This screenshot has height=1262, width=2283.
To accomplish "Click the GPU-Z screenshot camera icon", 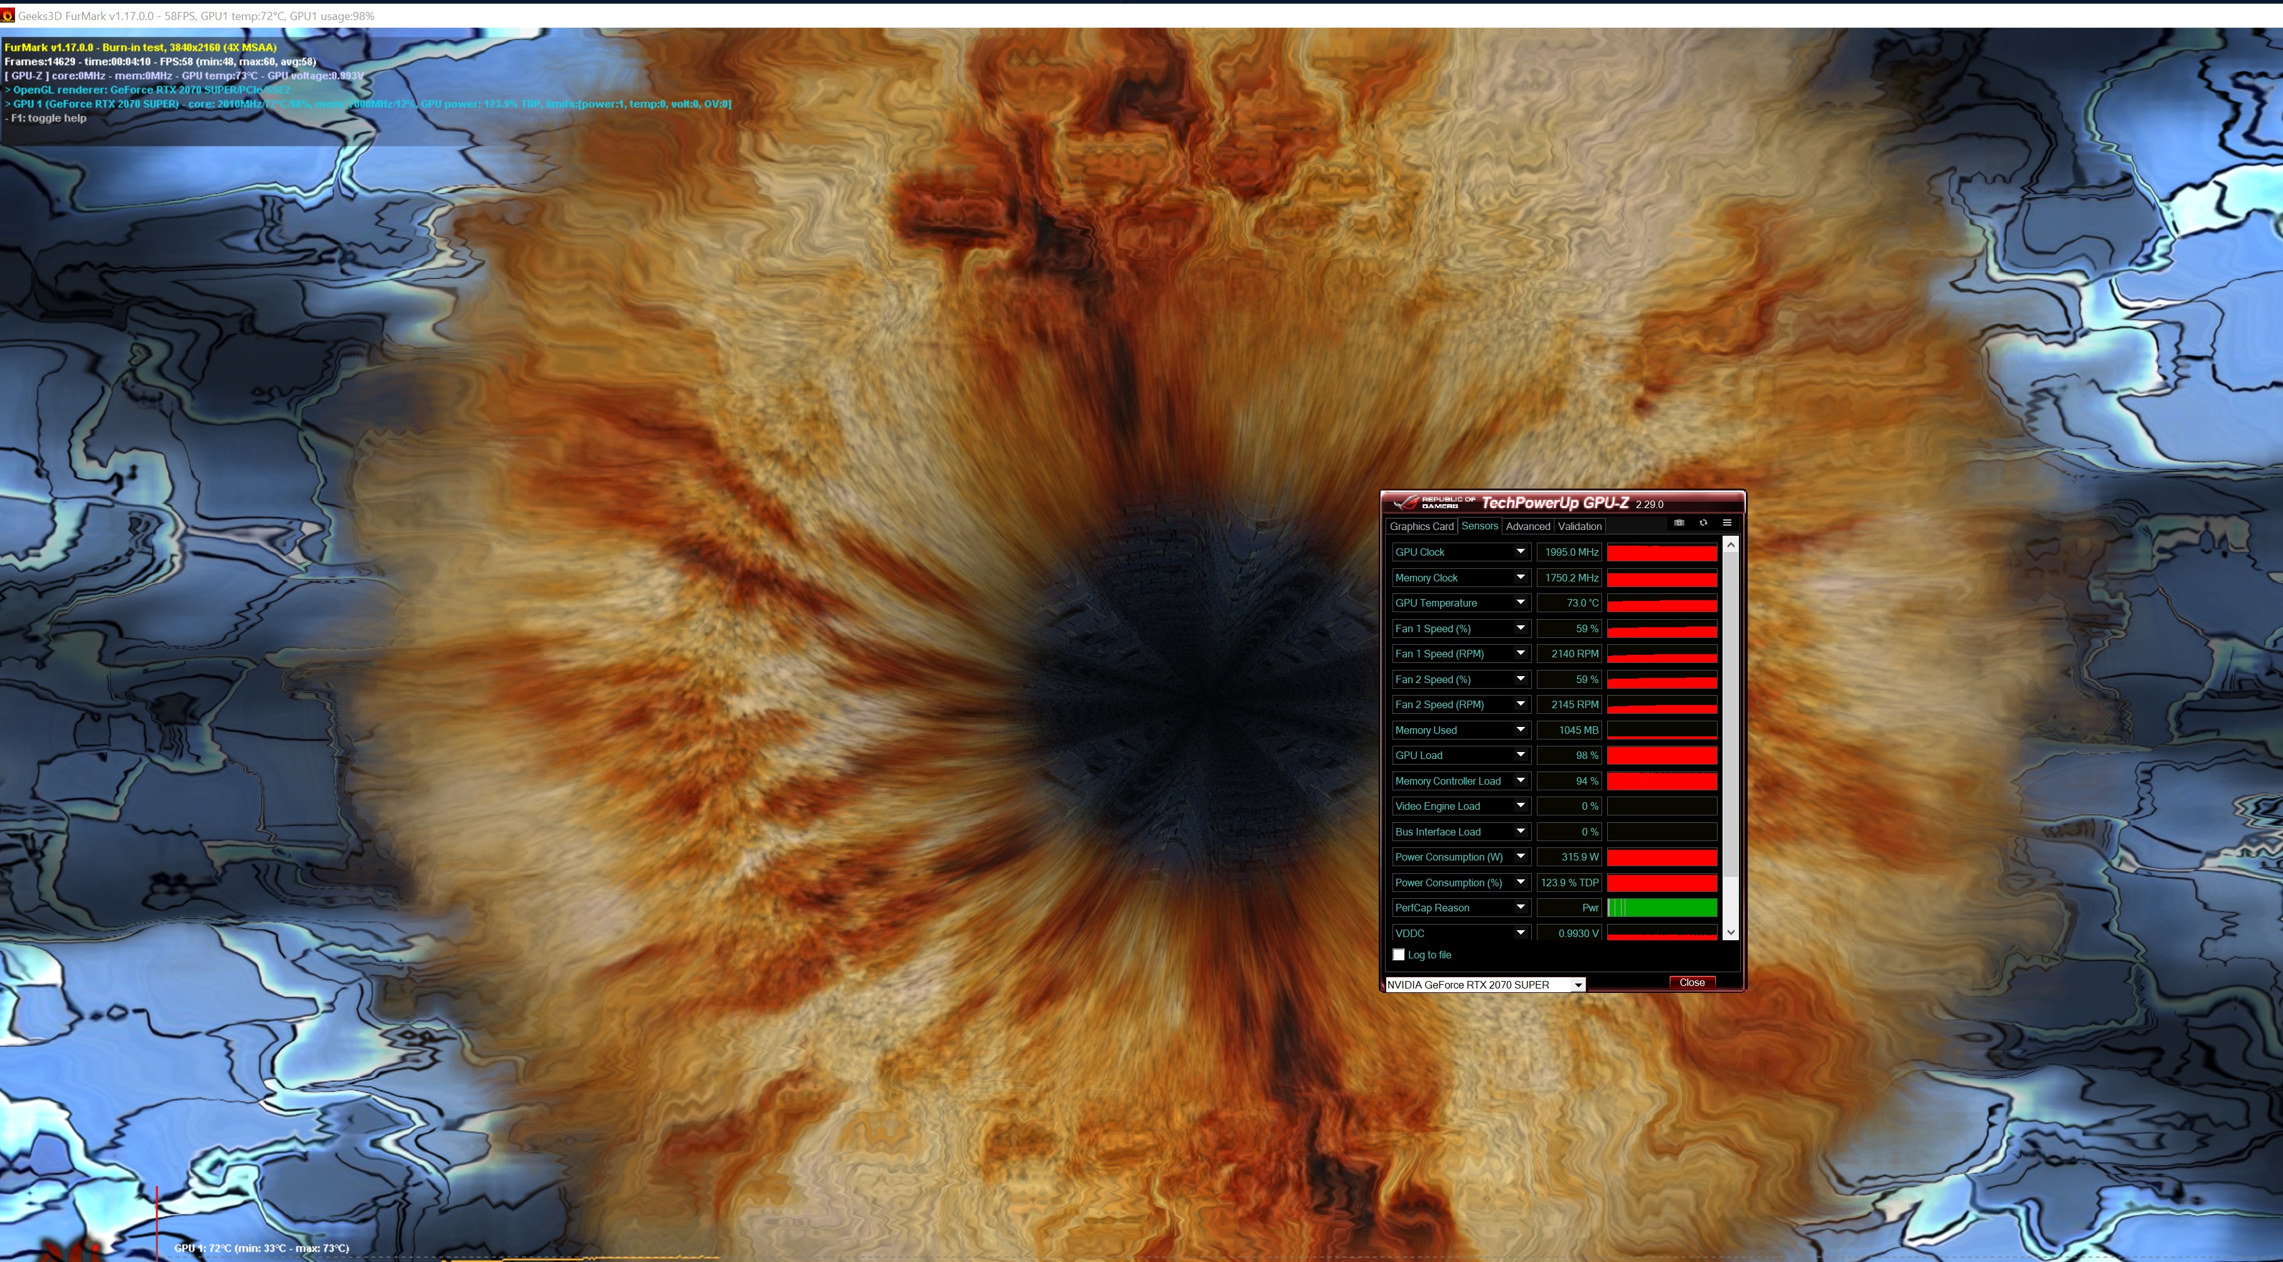I will point(1679,523).
